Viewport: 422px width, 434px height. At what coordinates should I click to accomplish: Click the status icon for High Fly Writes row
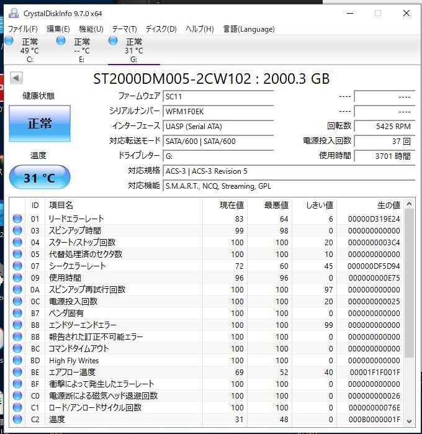tap(17, 360)
